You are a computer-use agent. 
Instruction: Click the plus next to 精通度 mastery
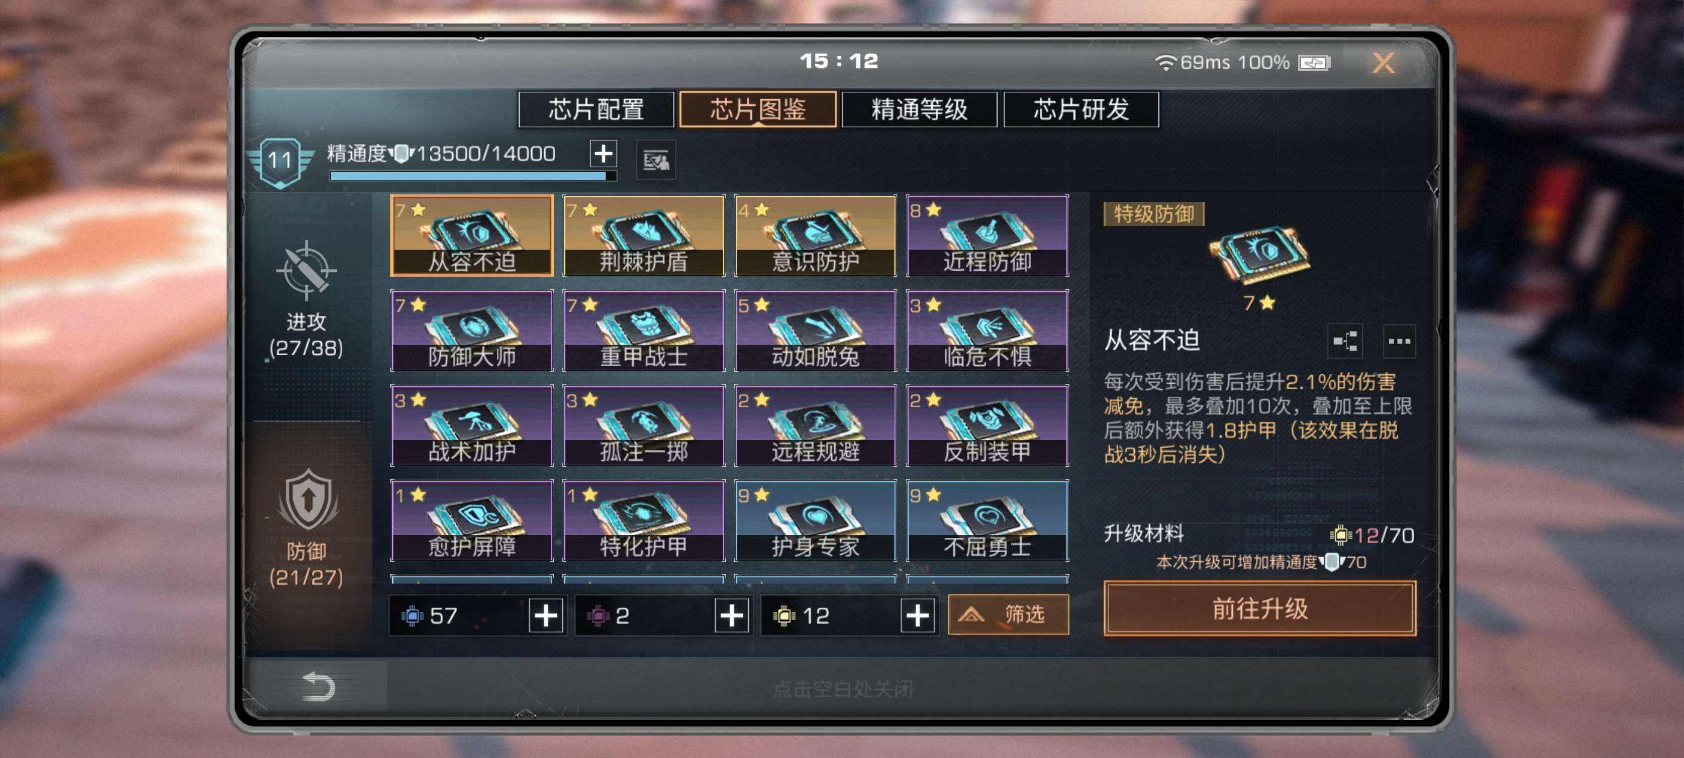coord(603,153)
